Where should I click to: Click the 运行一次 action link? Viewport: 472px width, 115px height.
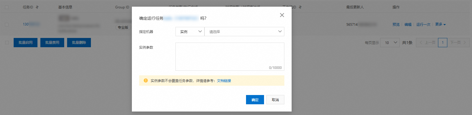tap(423, 25)
